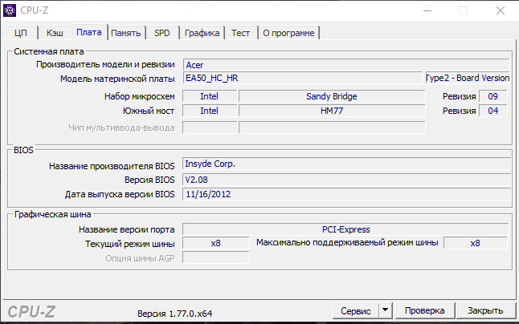Click the Закрыть button
The height and width of the screenshot is (324, 519).
pos(485,311)
